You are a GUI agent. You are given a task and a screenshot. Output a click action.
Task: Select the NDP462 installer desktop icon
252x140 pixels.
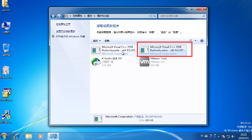pos(6,117)
